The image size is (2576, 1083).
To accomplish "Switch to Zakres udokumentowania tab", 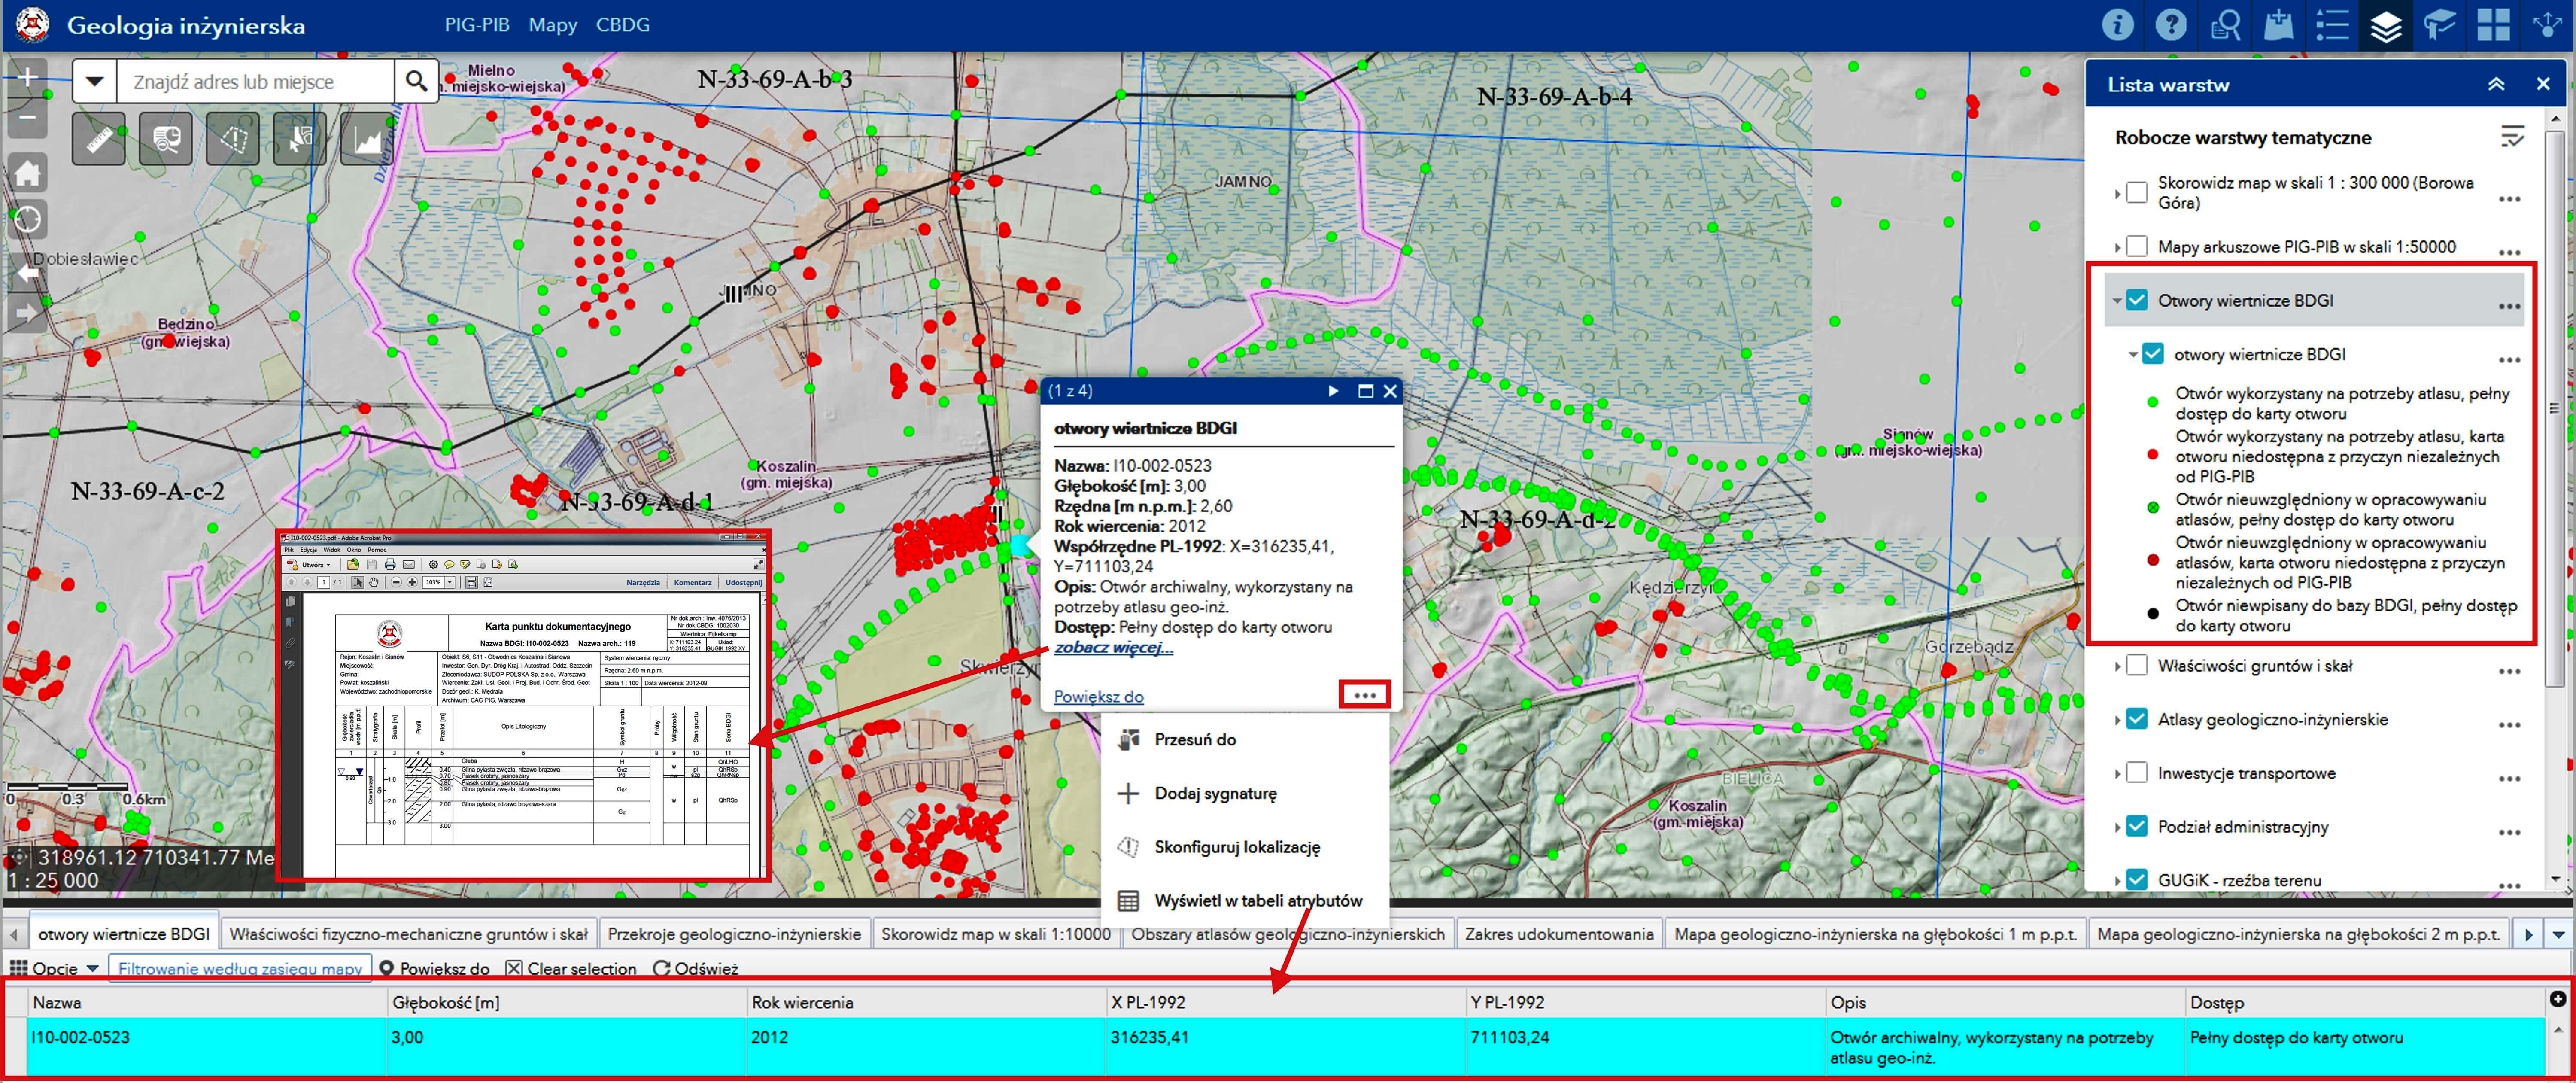I will pos(1559,934).
